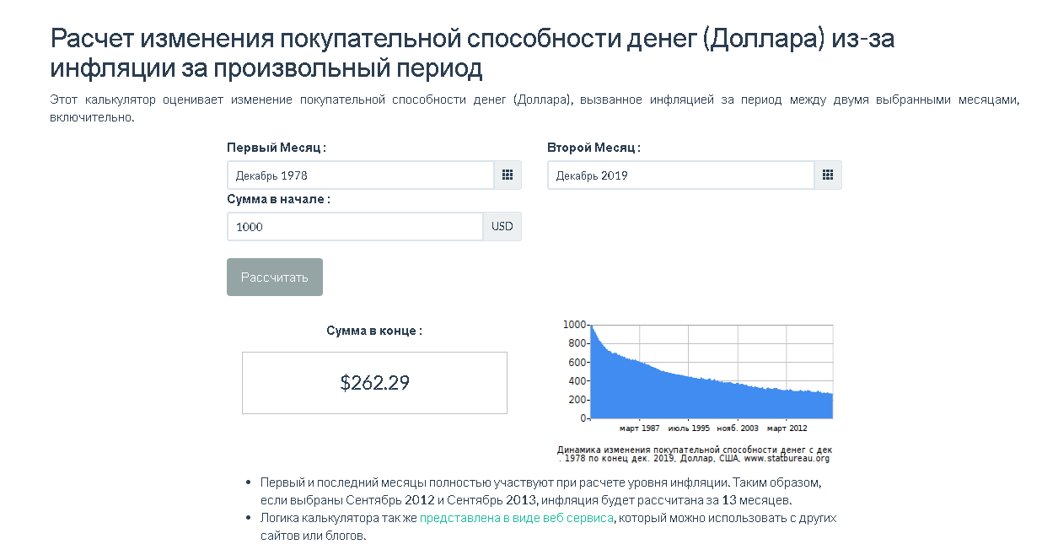Click the Второй Месяц field showing Декабрь 2019
Image resolution: width=1042 pixels, height=555 pixels.
(680, 175)
